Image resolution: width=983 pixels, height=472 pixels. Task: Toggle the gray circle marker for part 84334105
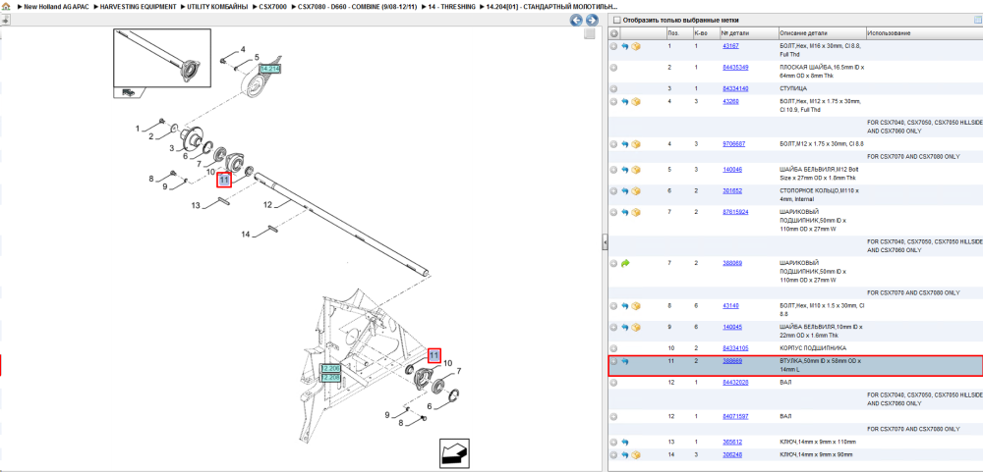point(614,348)
